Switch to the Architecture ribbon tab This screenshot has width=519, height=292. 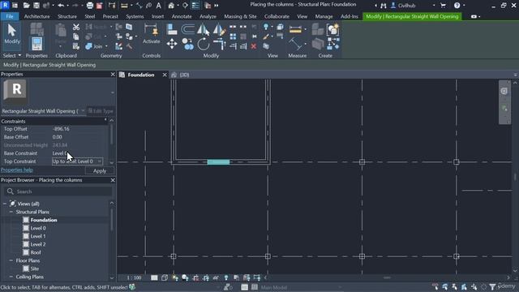point(36,16)
